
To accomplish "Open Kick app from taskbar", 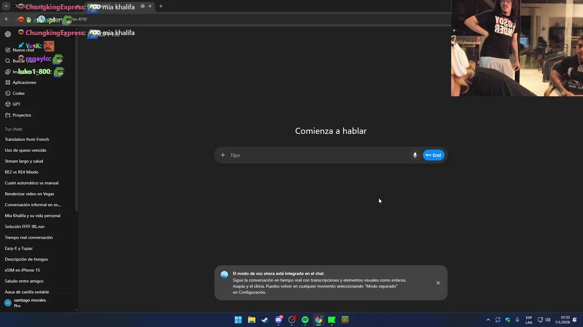I will click(x=332, y=320).
